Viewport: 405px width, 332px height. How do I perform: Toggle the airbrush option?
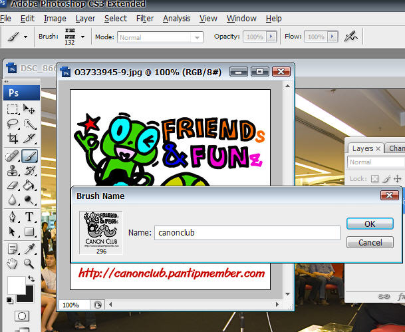click(x=350, y=37)
